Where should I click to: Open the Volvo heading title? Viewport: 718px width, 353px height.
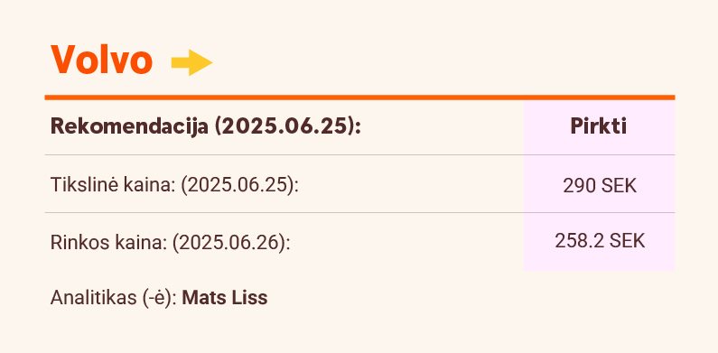click(x=101, y=60)
